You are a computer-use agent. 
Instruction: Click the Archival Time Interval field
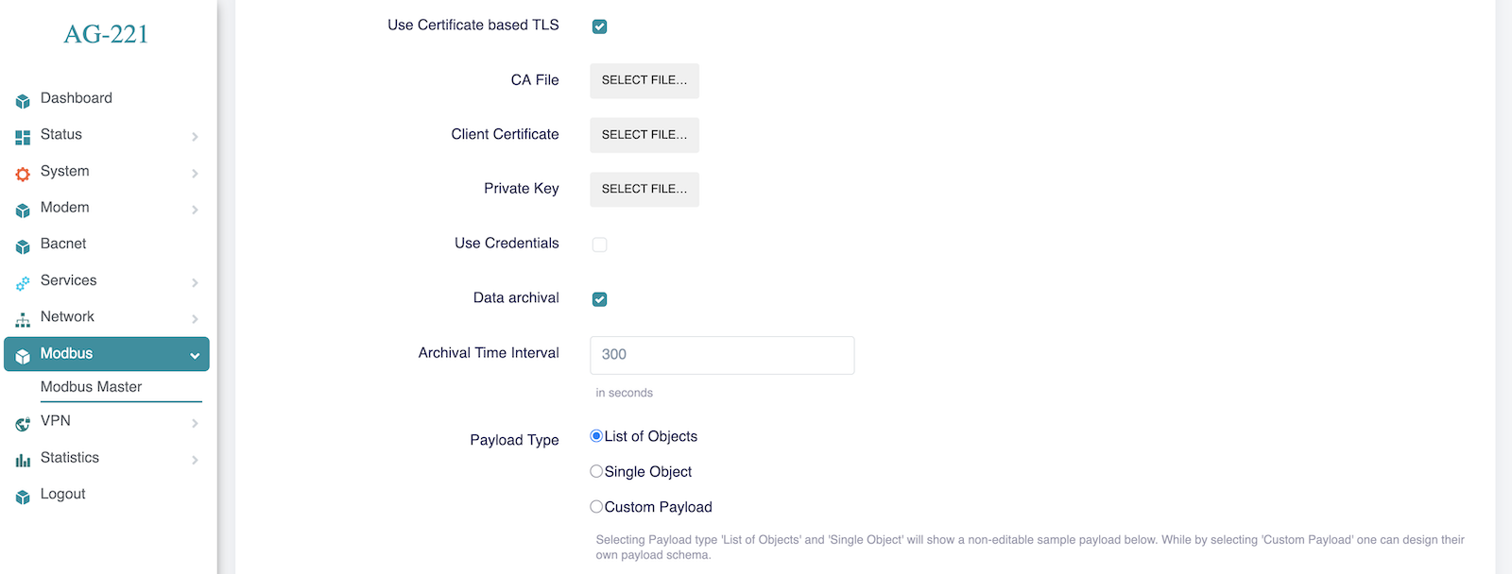tap(721, 355)
